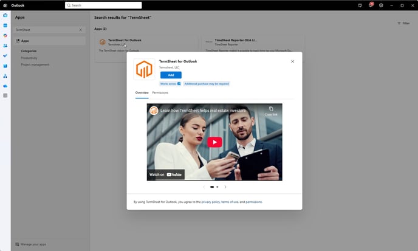Add the TermSheet for Outlook app
This screenshot has width=418, height=251.
(x=171, y=75)
